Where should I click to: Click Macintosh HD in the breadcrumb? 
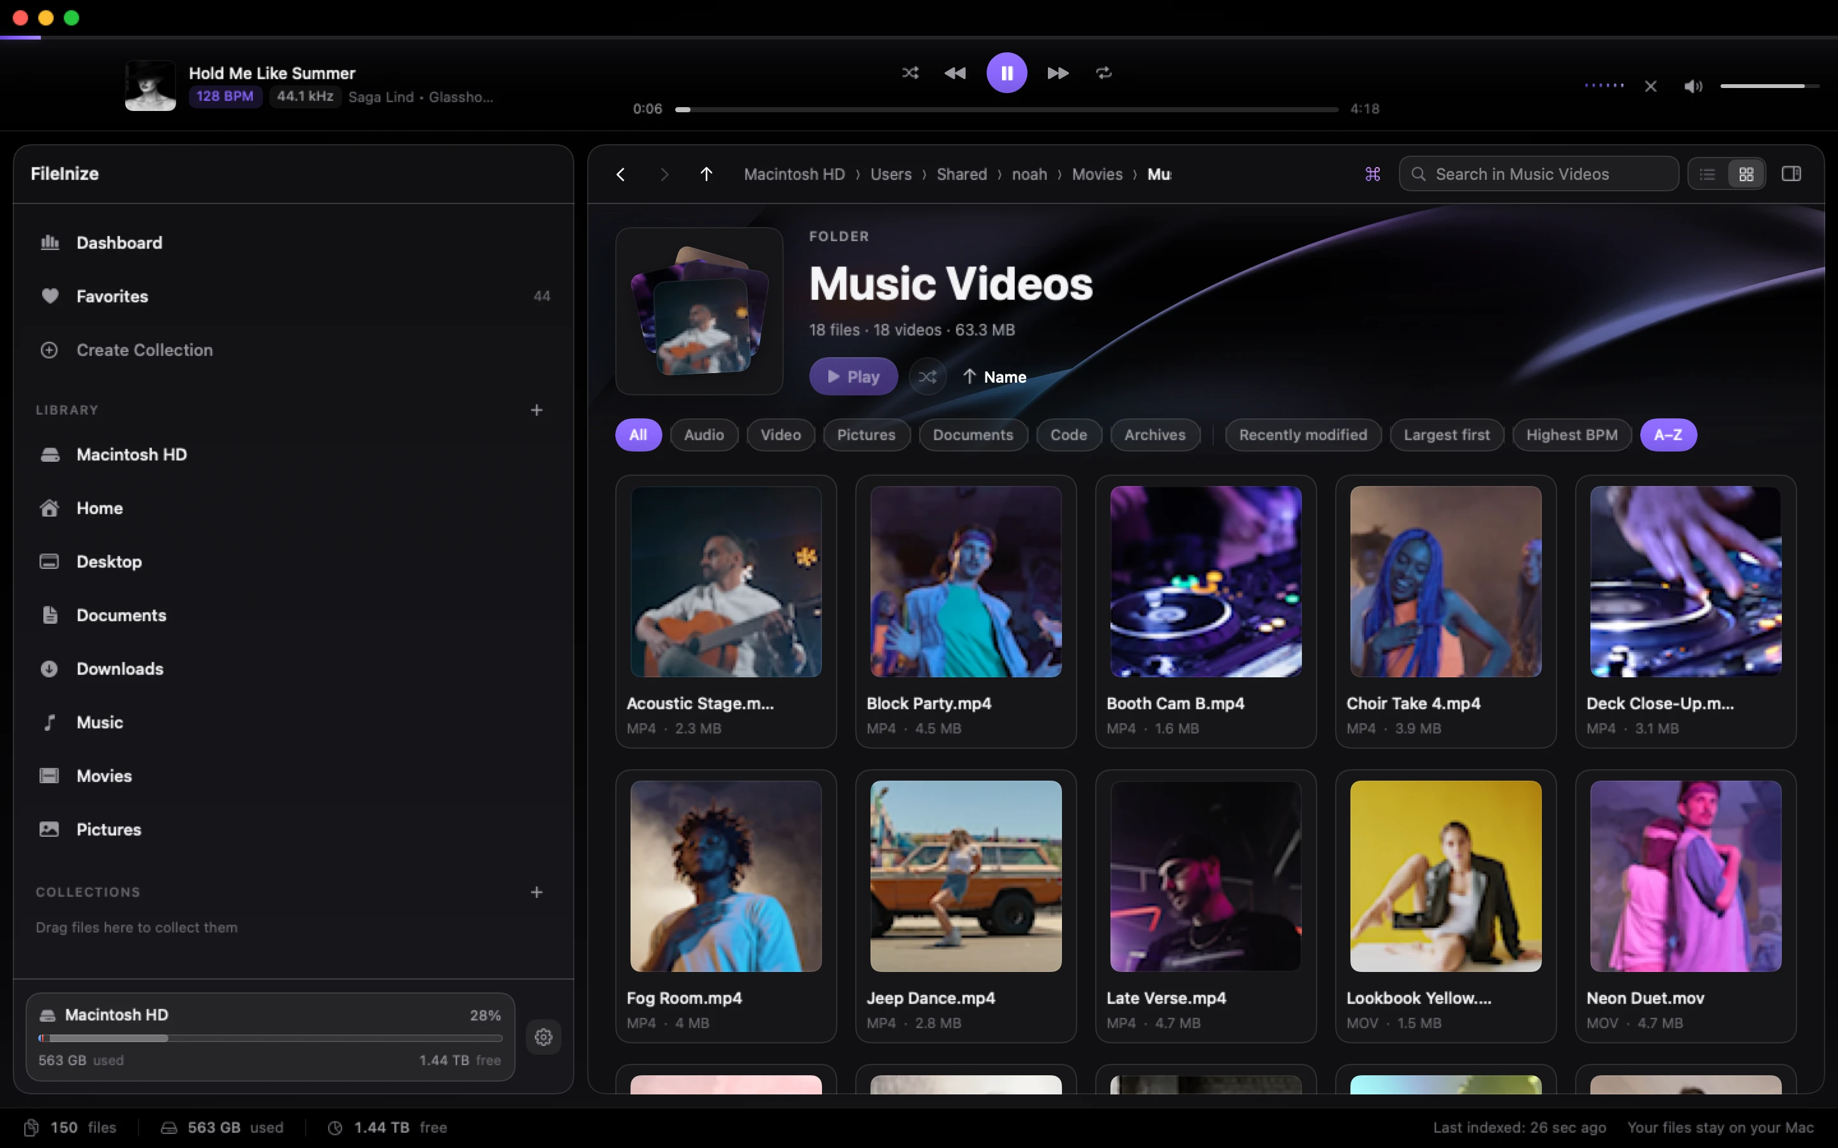coord(795,174)
